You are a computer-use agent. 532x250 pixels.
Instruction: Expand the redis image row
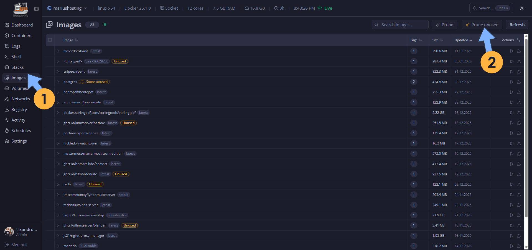58,184
